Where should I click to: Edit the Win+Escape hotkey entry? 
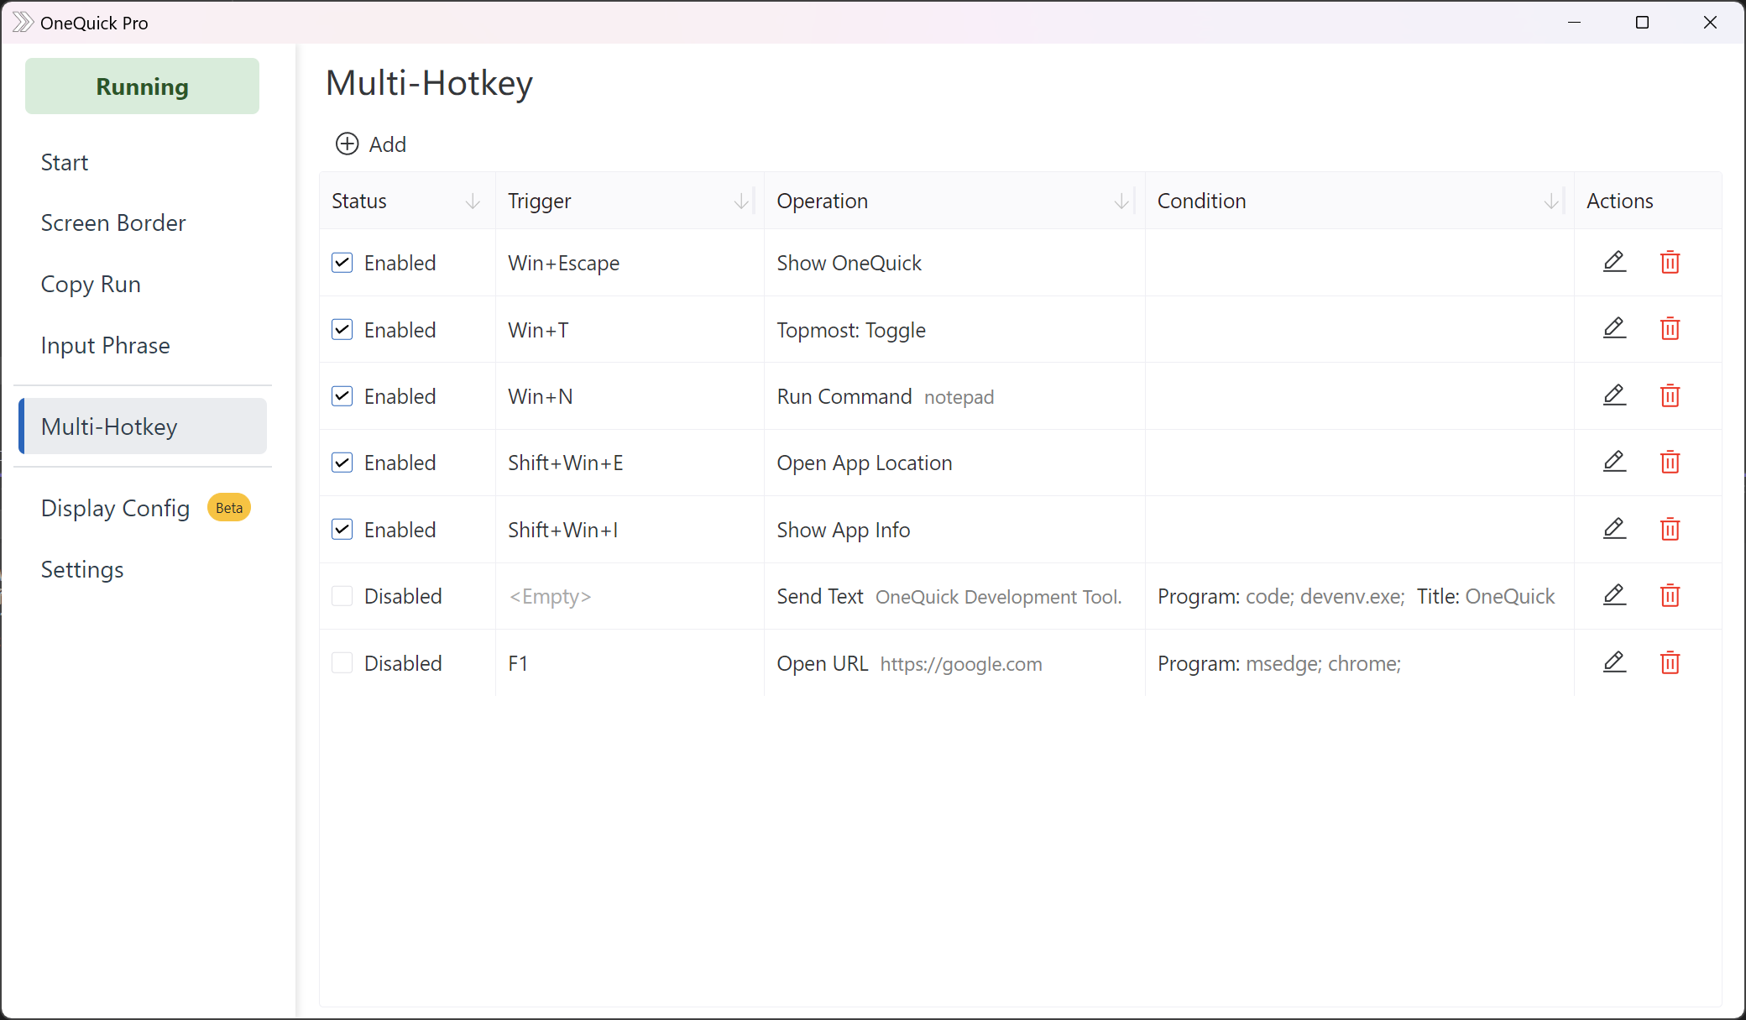point(1614,262)
